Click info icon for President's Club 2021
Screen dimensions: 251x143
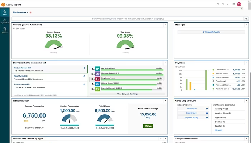click(84, 85)
